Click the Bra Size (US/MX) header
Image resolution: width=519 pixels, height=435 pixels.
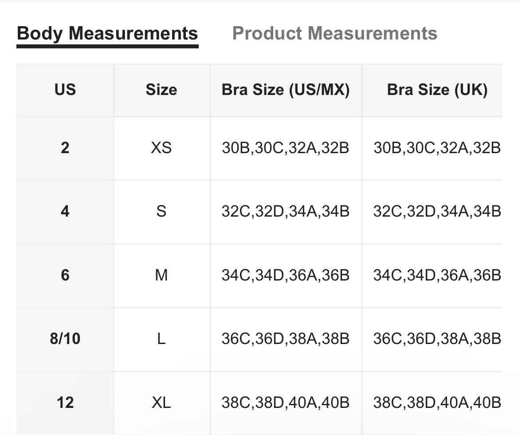[x=286, y=90]
